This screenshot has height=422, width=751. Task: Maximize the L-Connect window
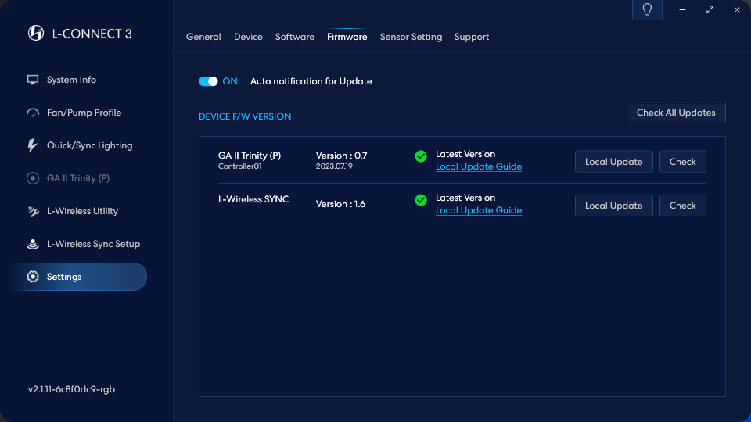(710, 9)
